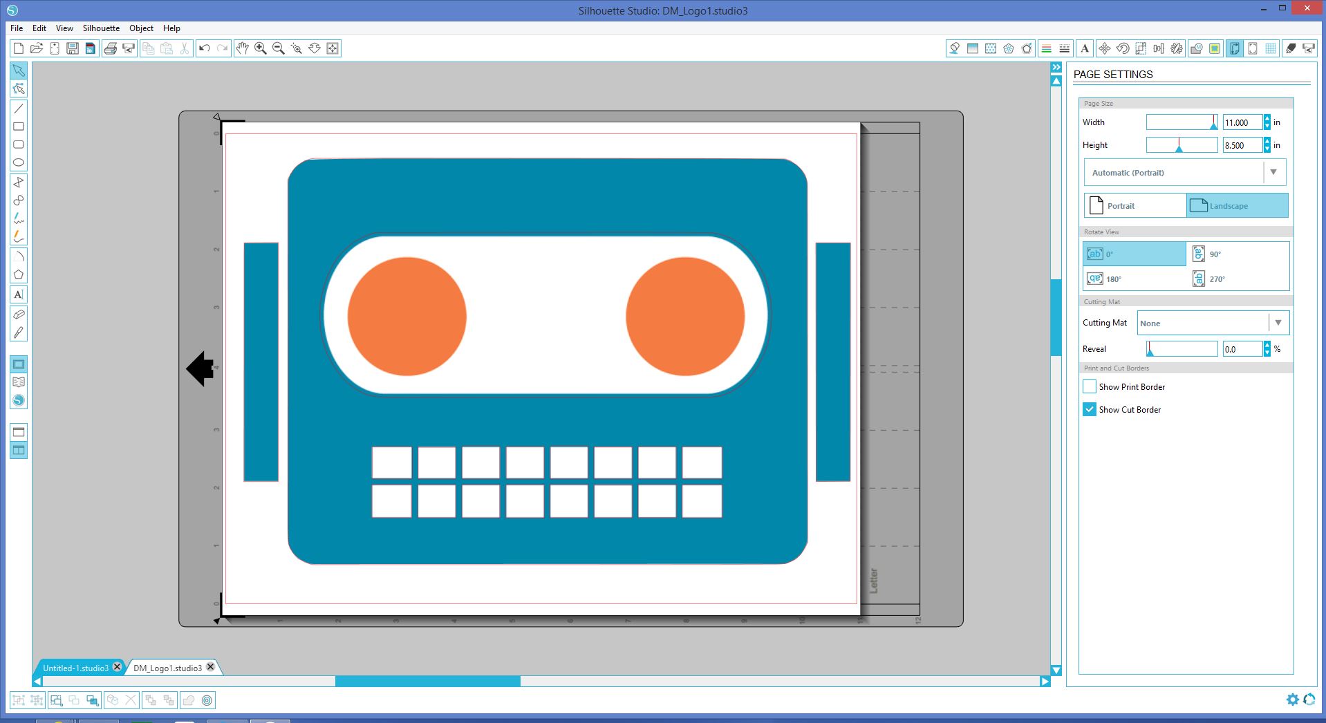This screenshot has width=1326, height=723.
Task: Save to SD card icon
Action: [x=91, y=48]
